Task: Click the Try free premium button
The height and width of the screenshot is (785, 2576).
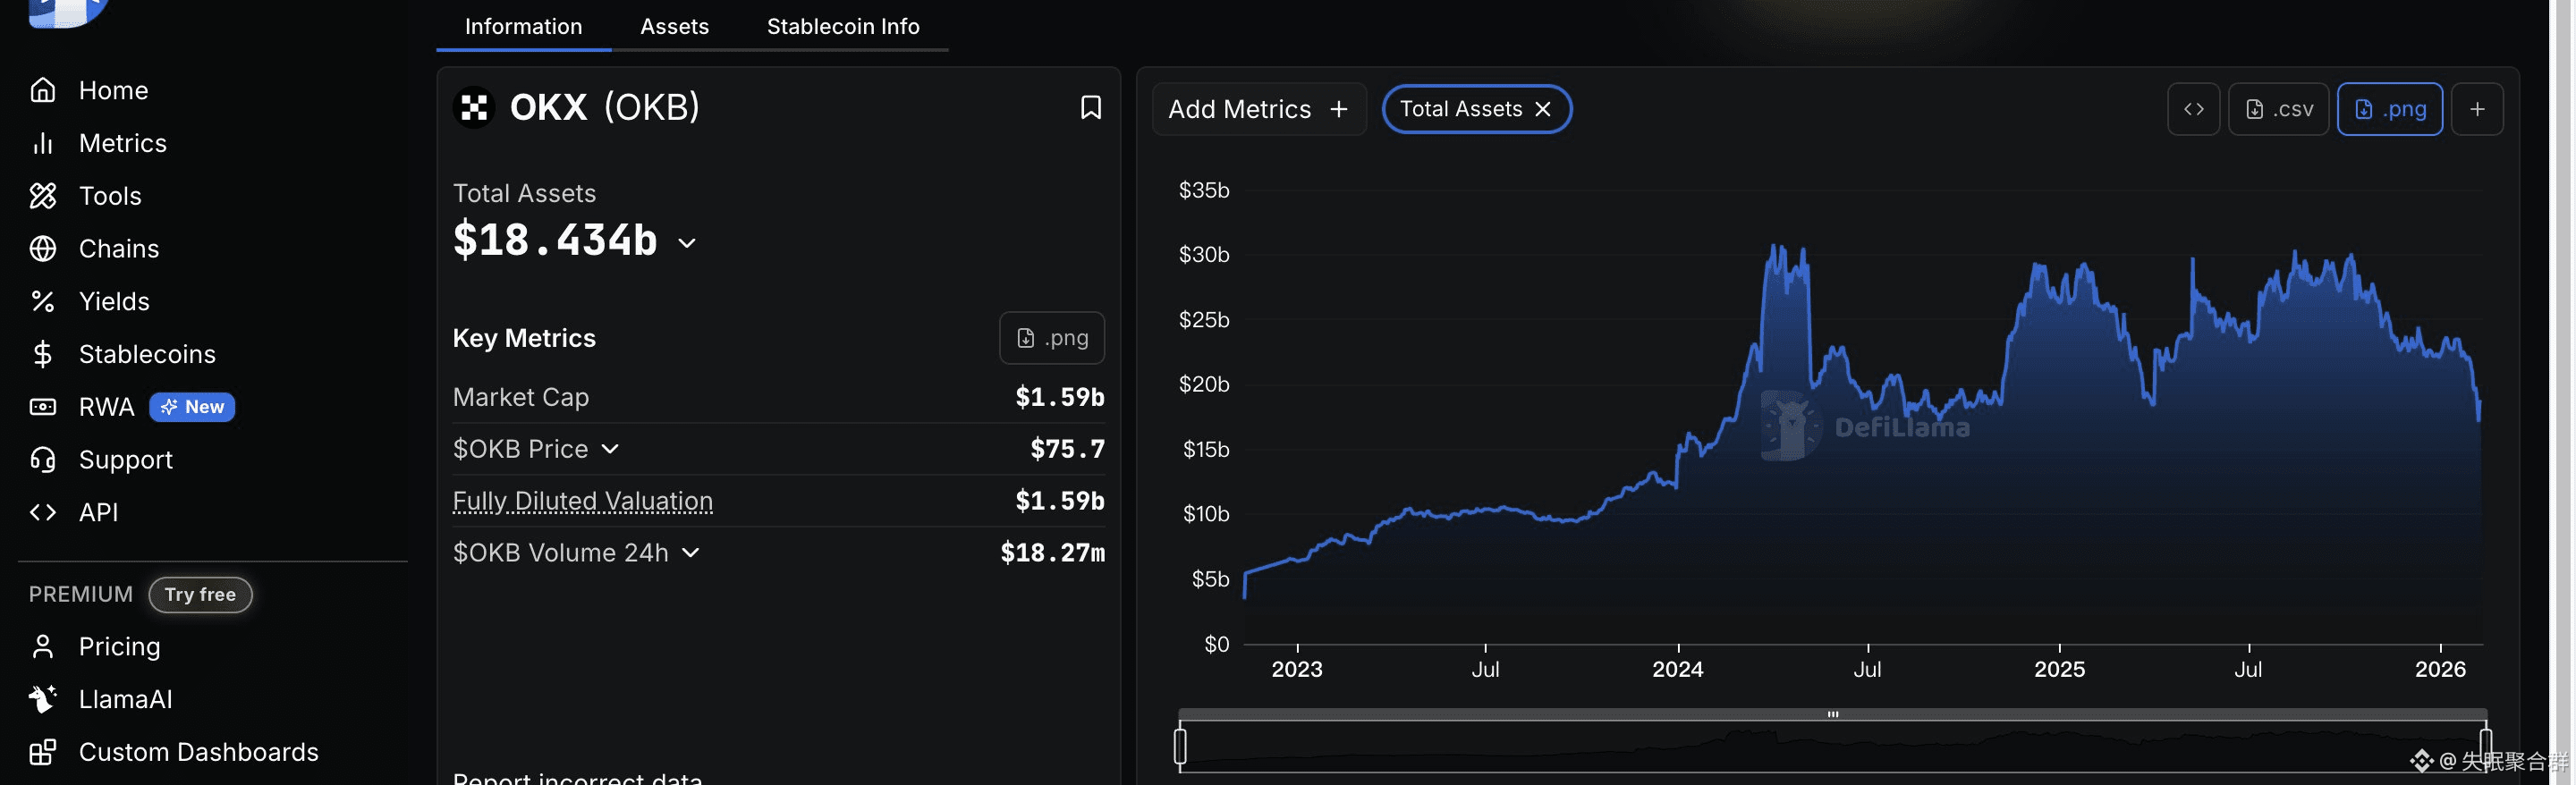Action: (200, 594)
